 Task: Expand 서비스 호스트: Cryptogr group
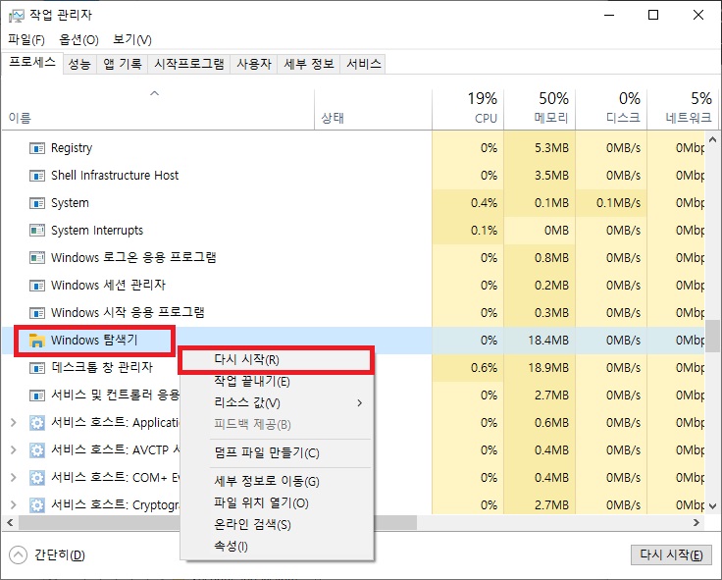pos(14,504)
